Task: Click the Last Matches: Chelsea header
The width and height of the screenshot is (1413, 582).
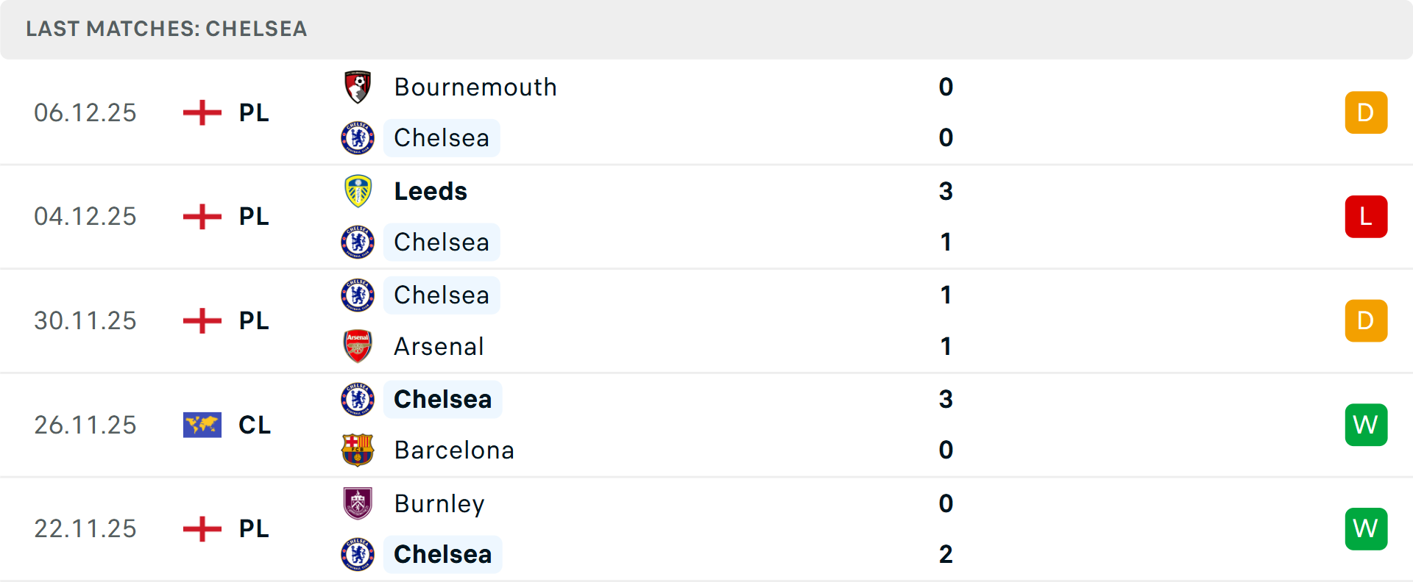Action: pyautogui.click(x=166, y=29)
